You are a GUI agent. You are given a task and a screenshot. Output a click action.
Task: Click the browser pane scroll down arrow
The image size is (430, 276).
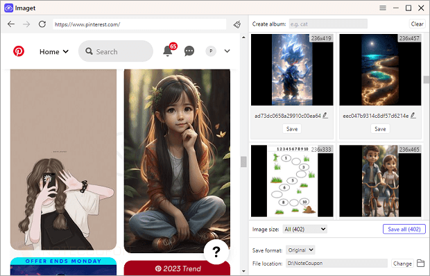point(243,271)
